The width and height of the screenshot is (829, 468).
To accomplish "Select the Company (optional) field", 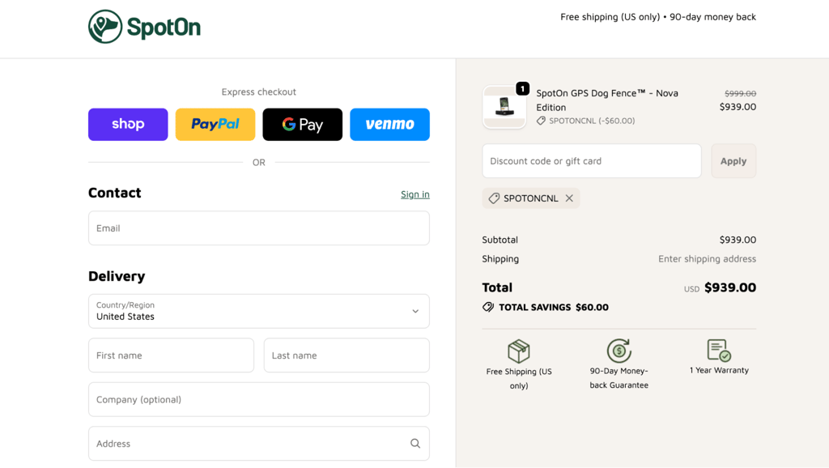I will click(259, 399).
